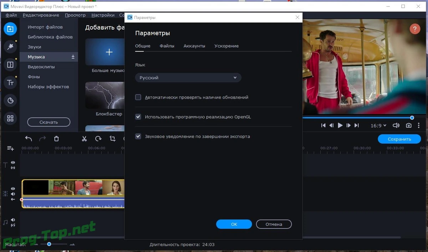Image resolution: width=428 pixels, height=252 pixels.
Task: Open the Transitions sidebar icon
Action: [10, 64]
